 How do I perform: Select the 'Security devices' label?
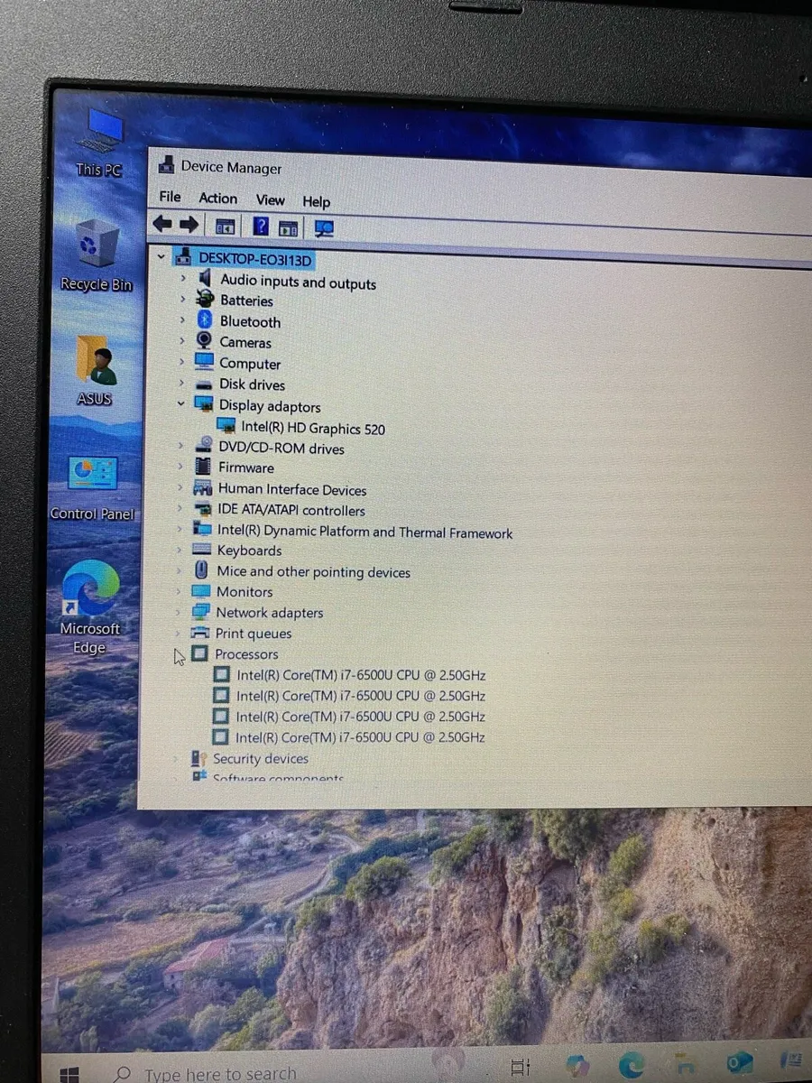click(260, 759)
